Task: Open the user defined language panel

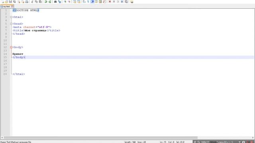Action: point(96,2)
